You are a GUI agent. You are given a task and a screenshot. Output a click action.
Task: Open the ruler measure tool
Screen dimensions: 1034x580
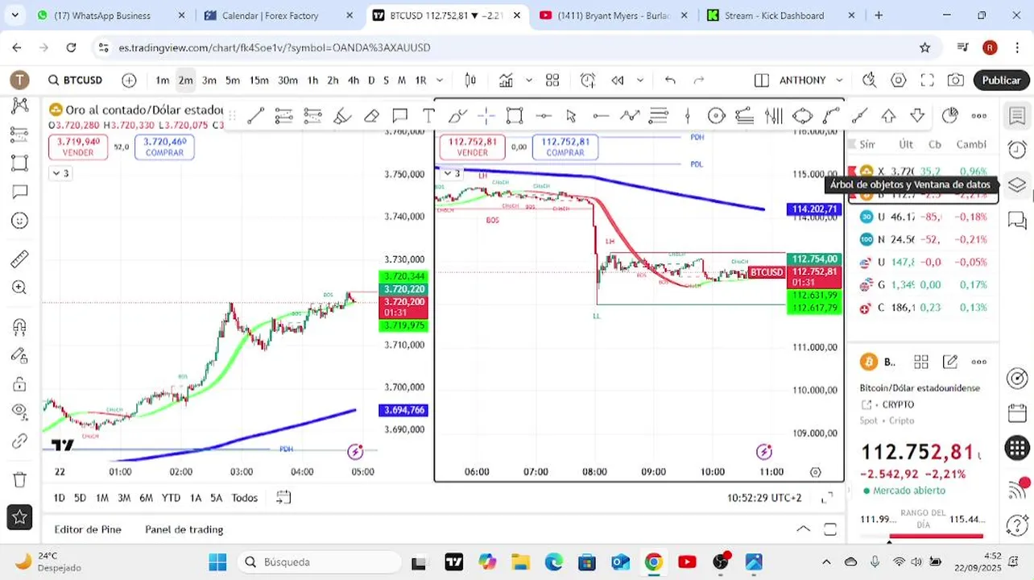coord(20,259)
